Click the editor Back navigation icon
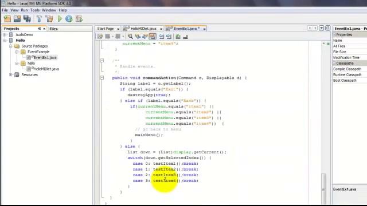Viewport: 367px width, 206px height. 108,37
